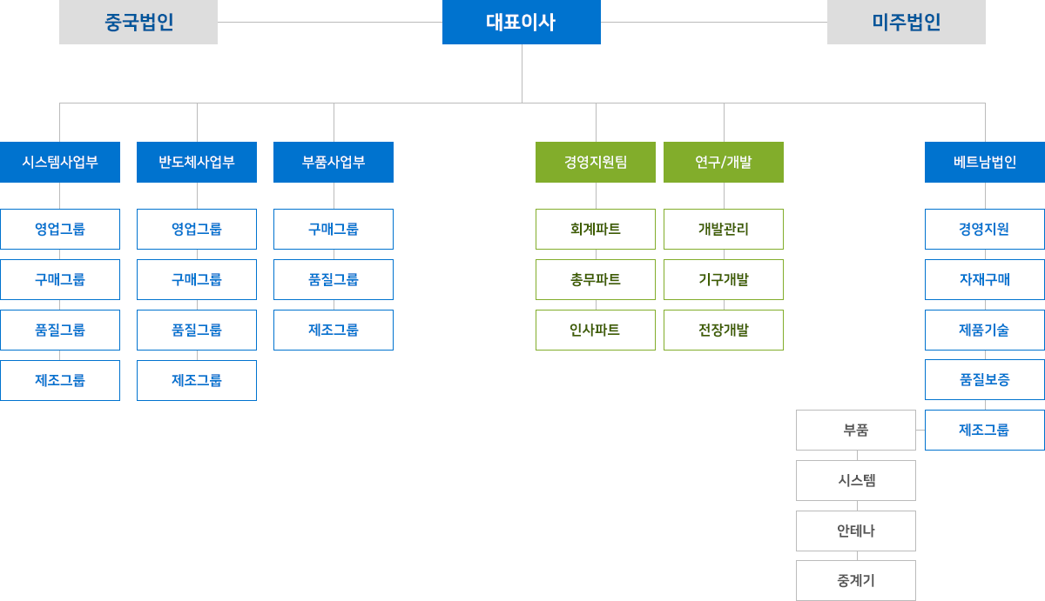
Task: Open the 반도체사업부 division box
Action: 197,162
